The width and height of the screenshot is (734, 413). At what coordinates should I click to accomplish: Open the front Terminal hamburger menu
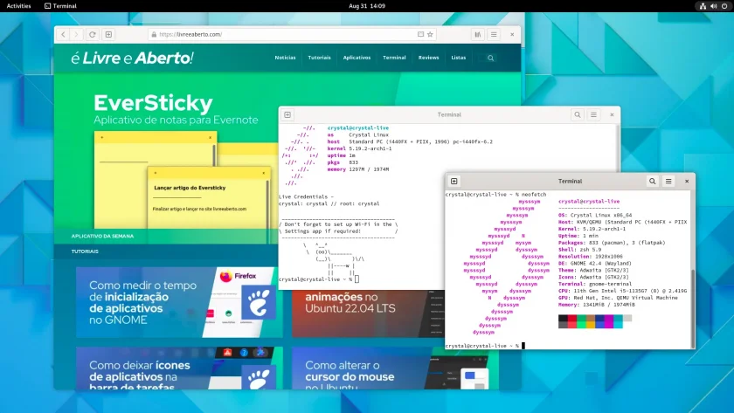[668, 181]
